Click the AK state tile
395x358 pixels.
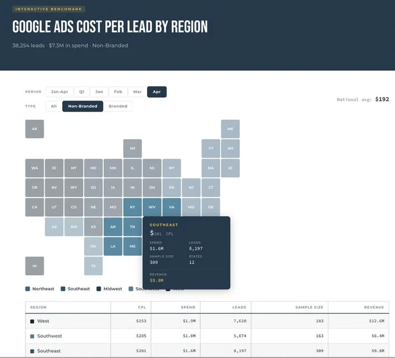[34, 129]
